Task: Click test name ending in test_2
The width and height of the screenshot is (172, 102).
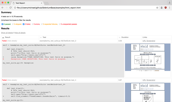Action: (58, 41)
